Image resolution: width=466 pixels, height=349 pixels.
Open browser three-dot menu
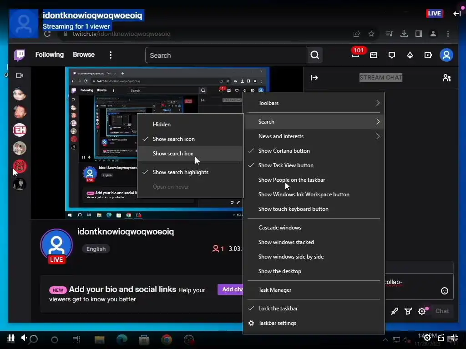(448, 34)
